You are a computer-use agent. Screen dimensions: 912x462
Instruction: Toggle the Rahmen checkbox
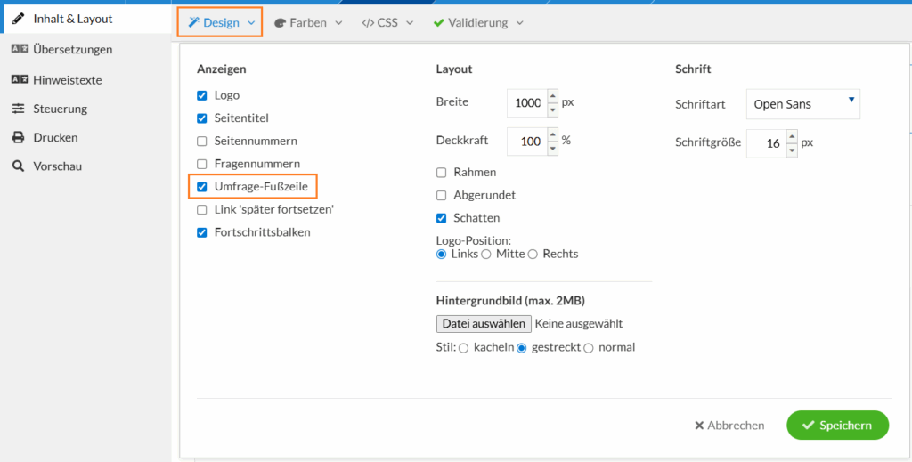pos(442,172)
